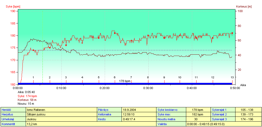Click the 178 bpm label on the chart

click(x=125, y=81)
